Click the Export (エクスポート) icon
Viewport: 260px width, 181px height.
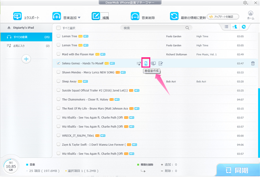pos(17,16)
